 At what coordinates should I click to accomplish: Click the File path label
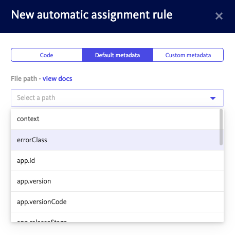24,79
